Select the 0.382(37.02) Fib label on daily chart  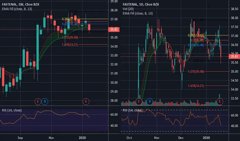[x=196, y=35]
